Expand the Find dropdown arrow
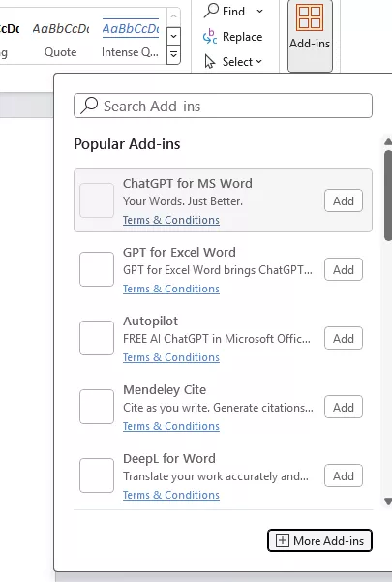392x582 pixels. [260, 11]
